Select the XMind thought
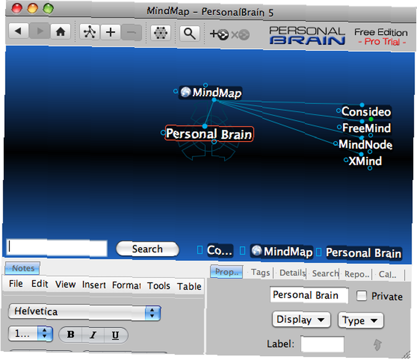Image resolution: width=417 pixels, height=360 pixels. 365,161
